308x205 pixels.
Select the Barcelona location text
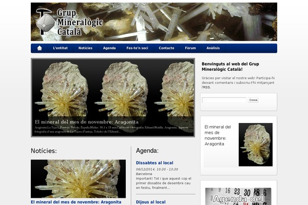point(144,174)
